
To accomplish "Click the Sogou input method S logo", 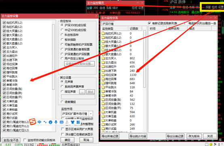I will tap(32, 122).
